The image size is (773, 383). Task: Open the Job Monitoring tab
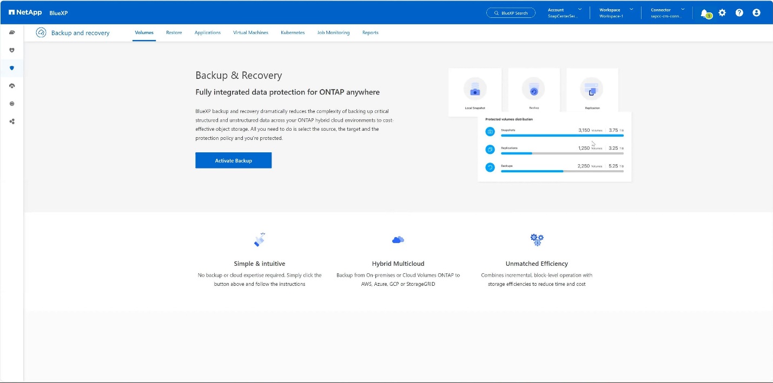[x=333, y=33]
